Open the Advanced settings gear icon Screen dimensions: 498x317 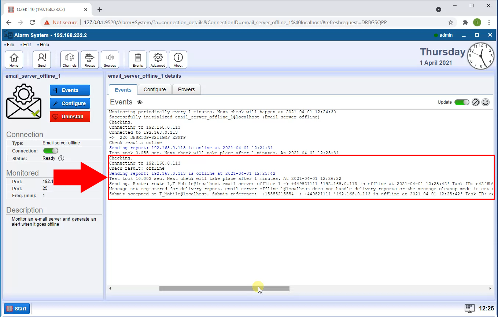[x=158, y=59]
